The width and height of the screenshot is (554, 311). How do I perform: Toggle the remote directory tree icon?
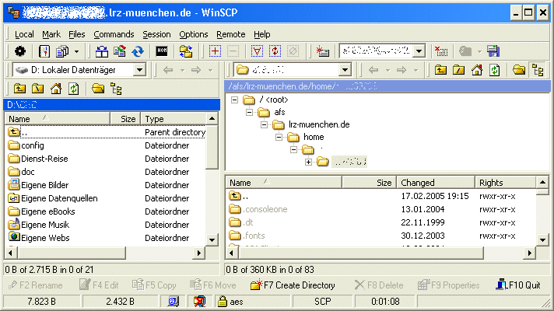(538, 70)
